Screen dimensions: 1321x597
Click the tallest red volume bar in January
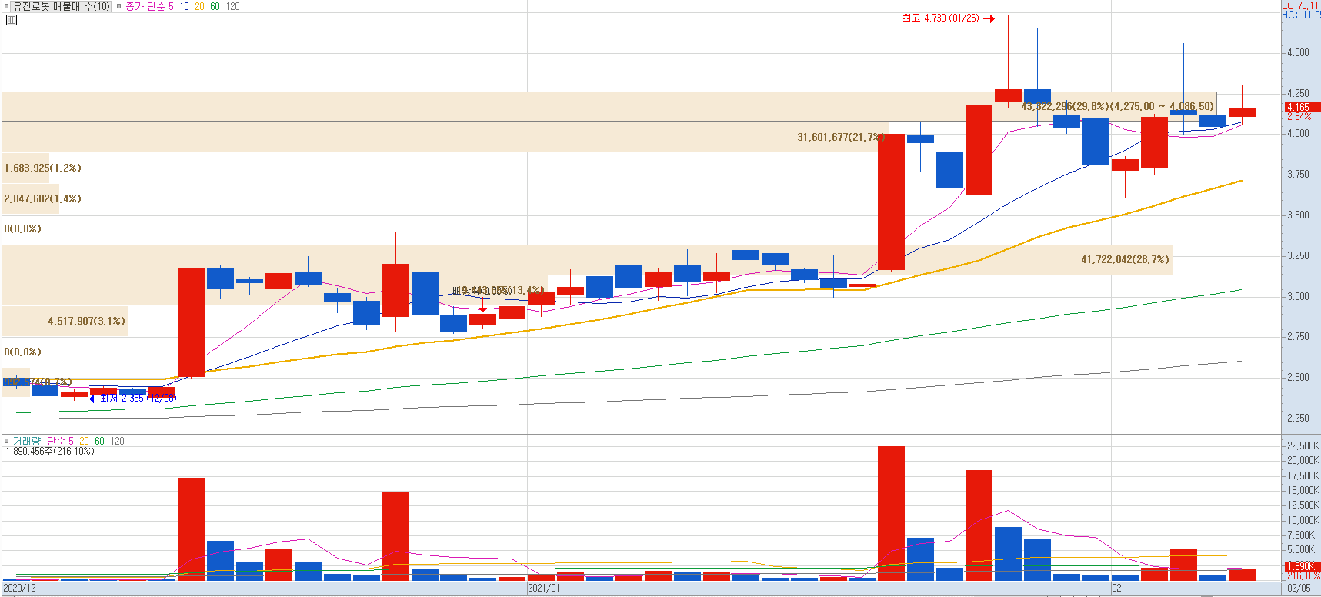(x=891, y=513)
